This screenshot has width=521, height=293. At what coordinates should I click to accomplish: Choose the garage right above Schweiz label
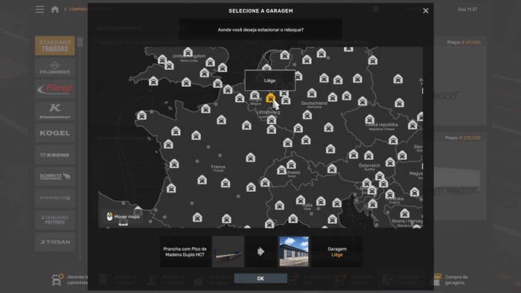(292, 164)
